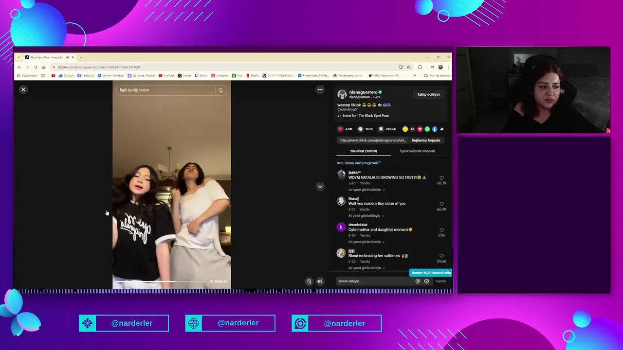
Task: Click the yellow repost share icon
Action: point(405,129)
